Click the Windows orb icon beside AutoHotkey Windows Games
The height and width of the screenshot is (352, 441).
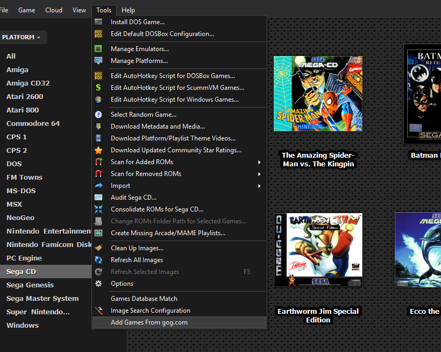click(x=98, y=100)
